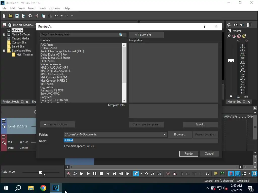Click the Cut scissors icon
The height and width of the screenshot is (193, 258).
37,16
